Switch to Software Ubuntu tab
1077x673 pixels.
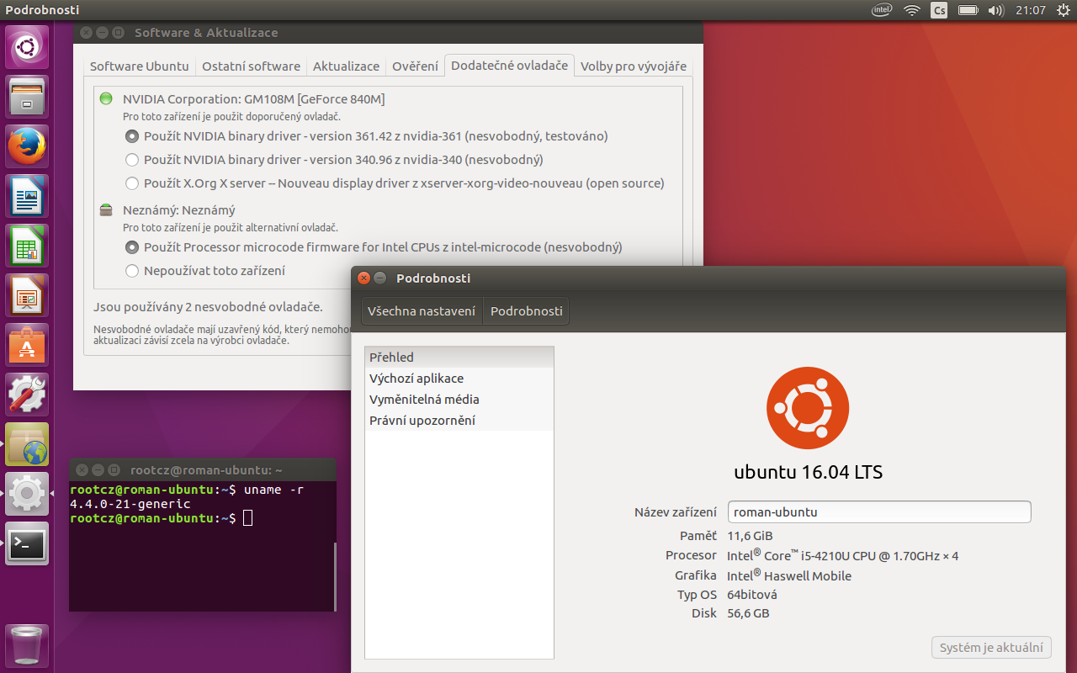pyautogui.click(x=140, y=66)
